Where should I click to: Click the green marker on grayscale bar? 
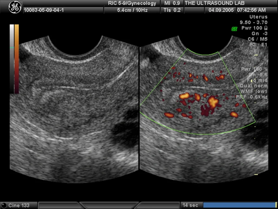(x=12, y=48)
